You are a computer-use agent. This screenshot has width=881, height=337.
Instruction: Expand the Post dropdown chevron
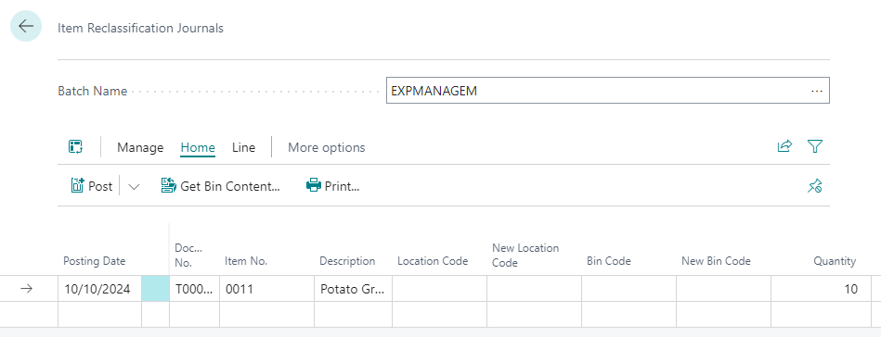click(x=134, y=186)
